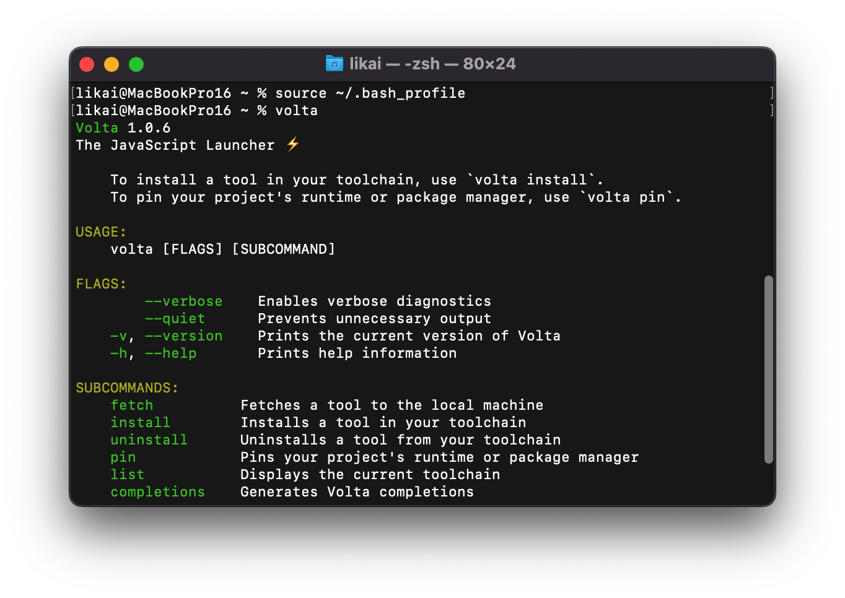
Task: Click the '-v, --version' flag line
Action: click(166, 336)
